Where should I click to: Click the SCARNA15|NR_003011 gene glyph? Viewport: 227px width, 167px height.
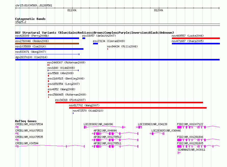point(179,152)
